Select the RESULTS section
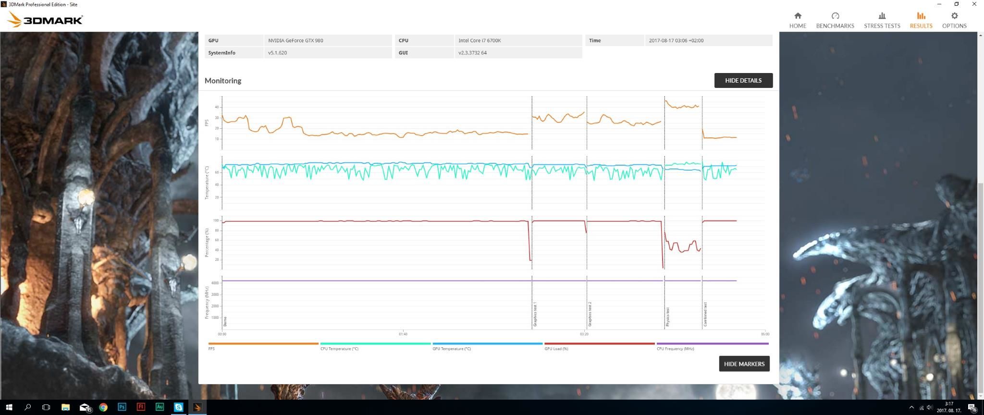 [x=921, y=20]
